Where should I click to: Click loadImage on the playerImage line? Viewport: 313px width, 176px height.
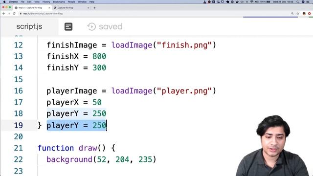[x=132, y=91]
